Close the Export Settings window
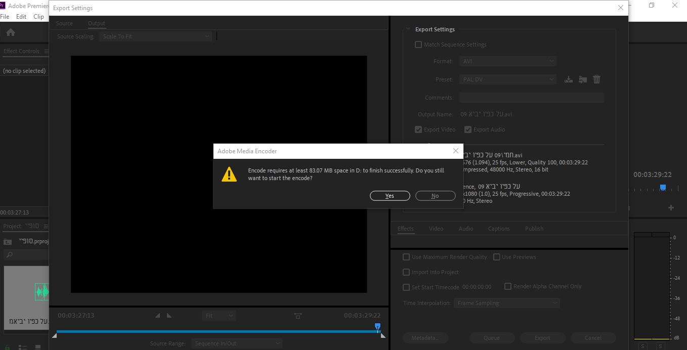 click(x=621, y=8)
